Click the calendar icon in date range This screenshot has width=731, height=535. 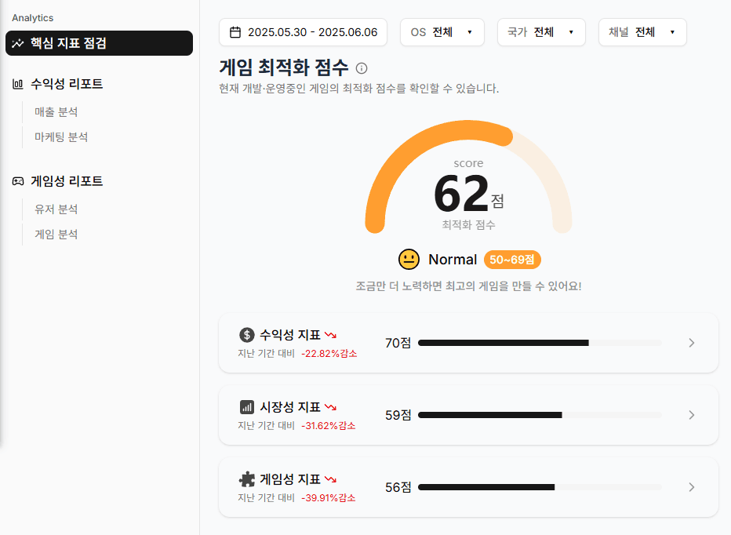(x=235, y=32)
